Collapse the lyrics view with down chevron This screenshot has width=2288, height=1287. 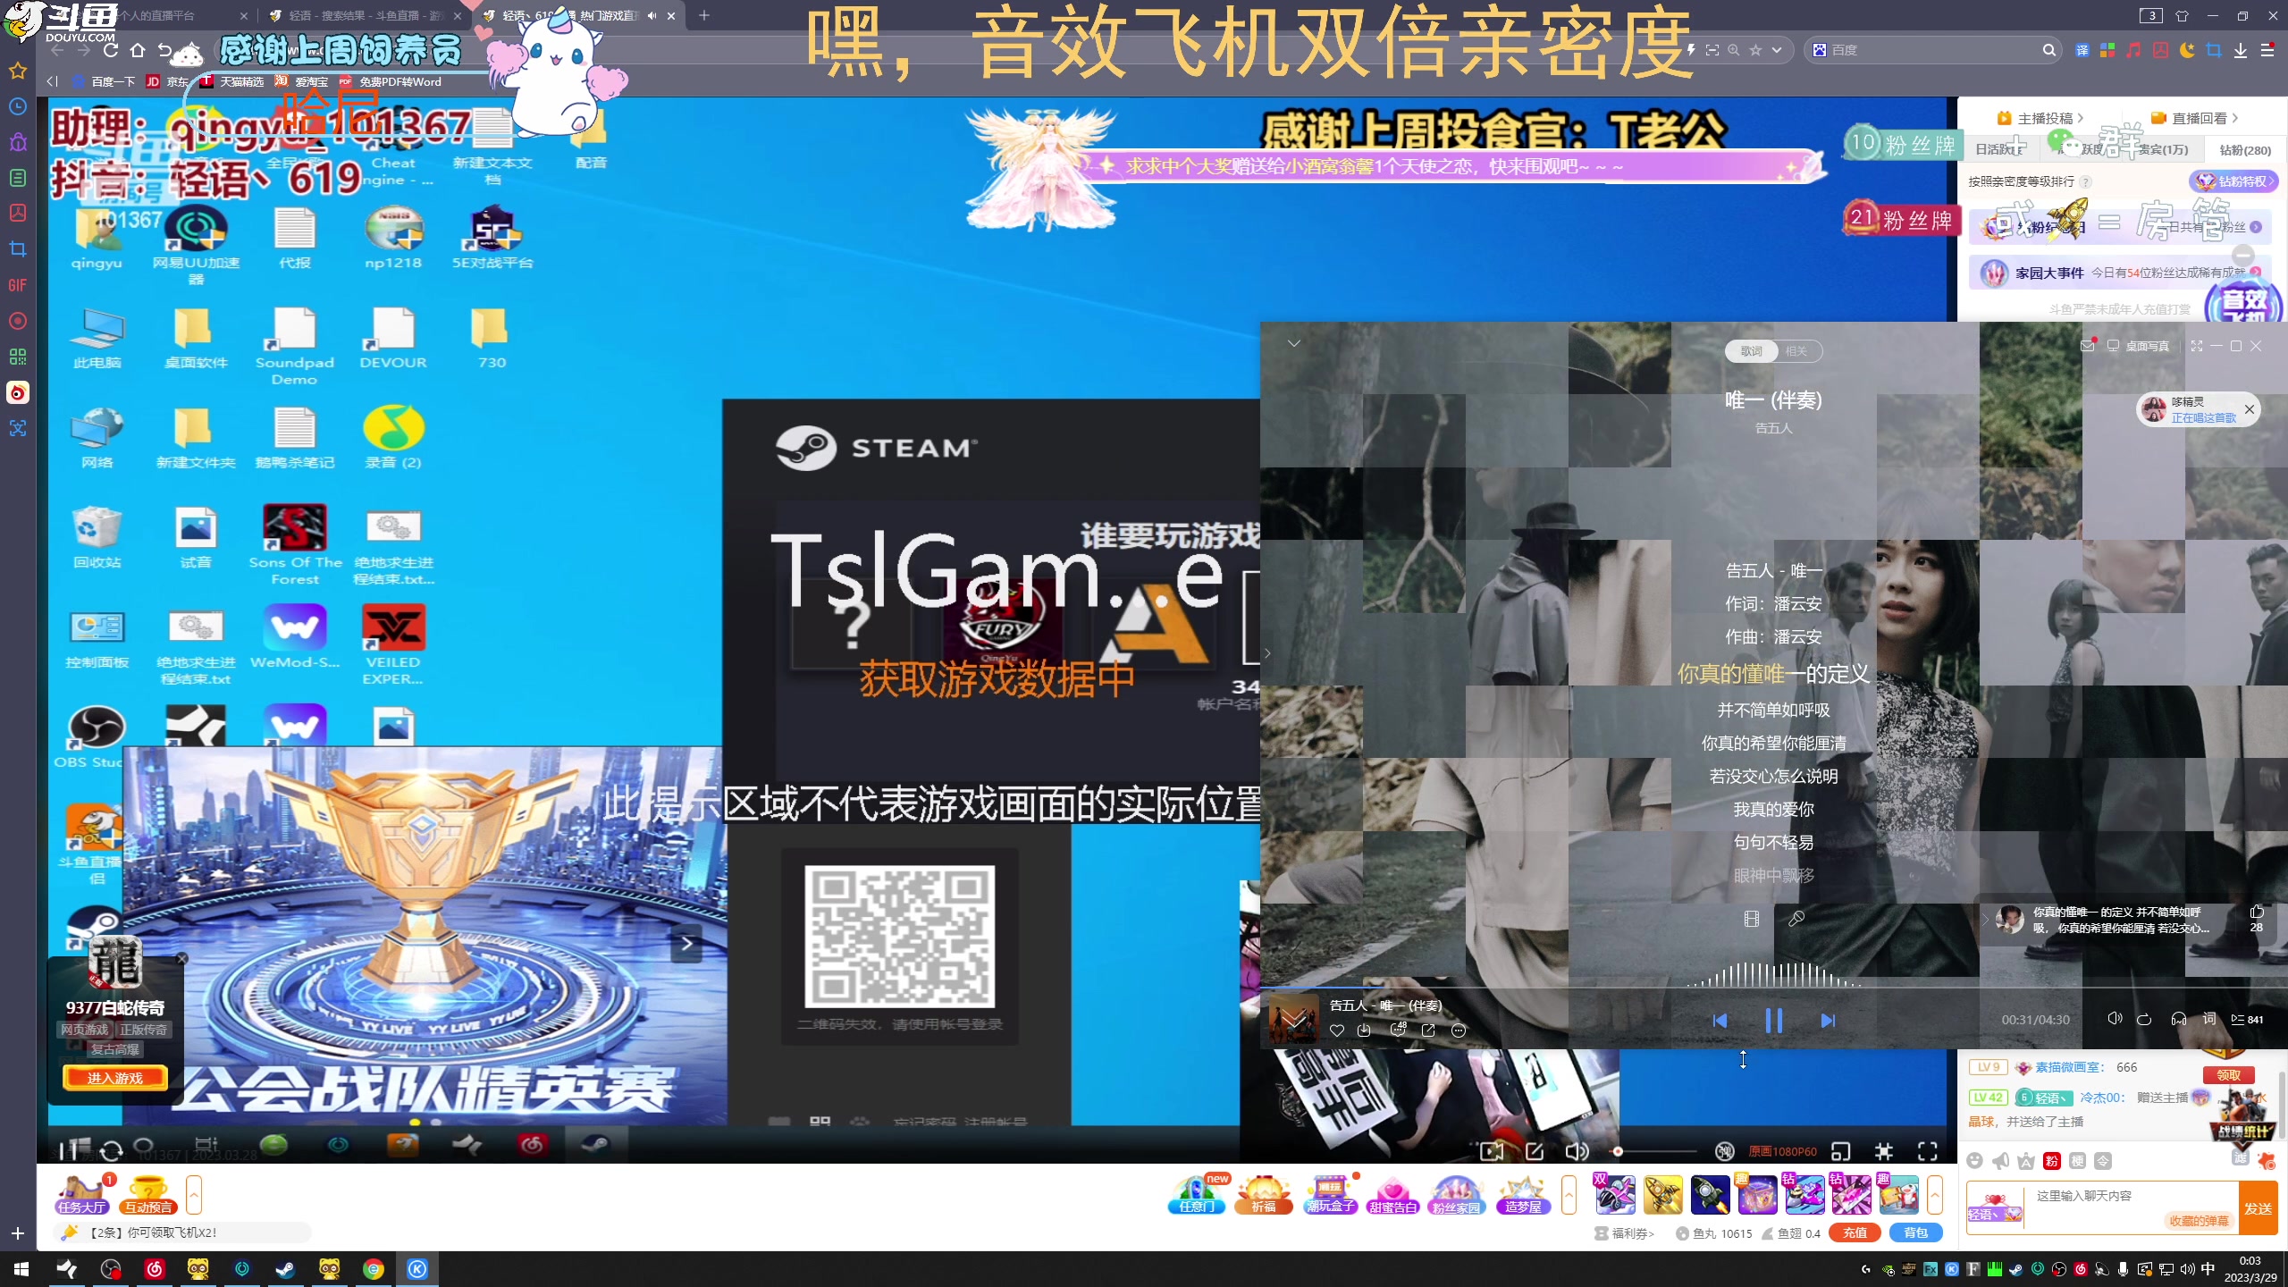point(1293,343)
